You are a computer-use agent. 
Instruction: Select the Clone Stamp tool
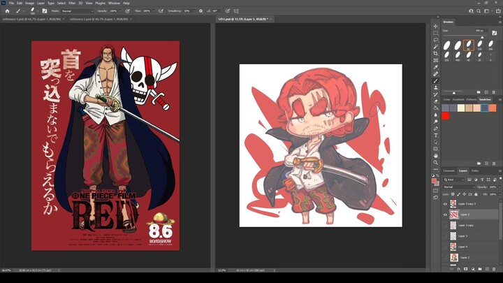click(436, 87)
